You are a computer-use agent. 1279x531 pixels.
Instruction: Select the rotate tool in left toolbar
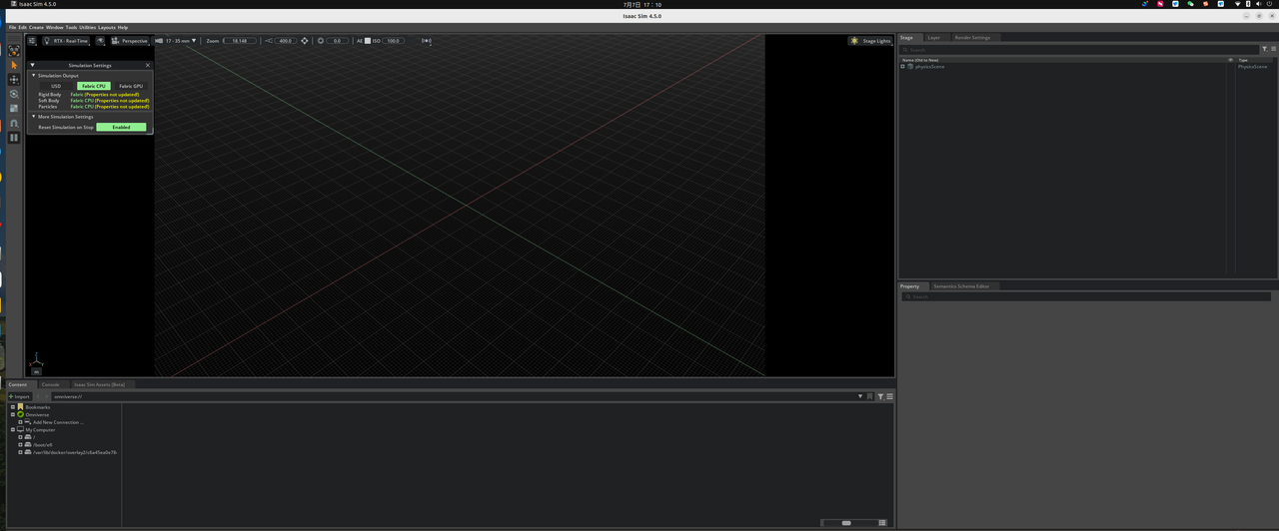point(14,94)
